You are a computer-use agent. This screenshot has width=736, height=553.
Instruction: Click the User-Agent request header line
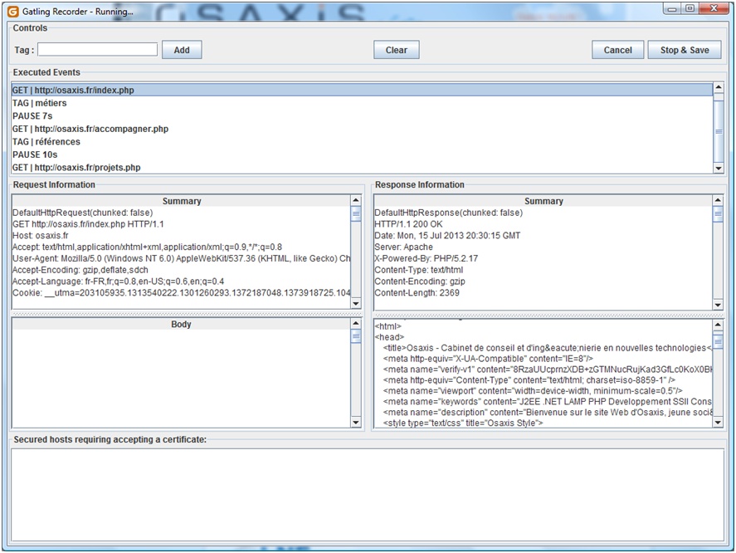pos(181,258)
